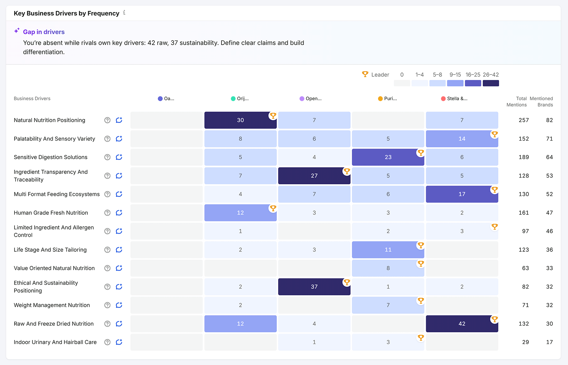Click the 16–25 legend color swatch
568x365 pixels.
pyautogui.click(x=473, y=83)
